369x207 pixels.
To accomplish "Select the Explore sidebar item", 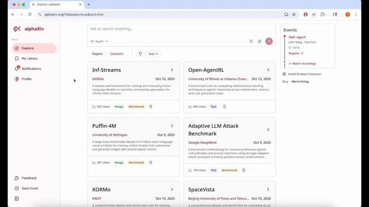I will 28,48.
